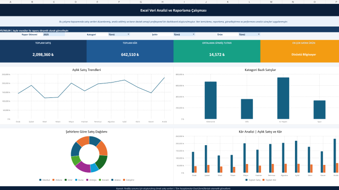Image resolution: width=339 pixels, height=190 pixels.
Task: Click the Antalya legend entry in the donut chart
Action: tap(91, 180)
